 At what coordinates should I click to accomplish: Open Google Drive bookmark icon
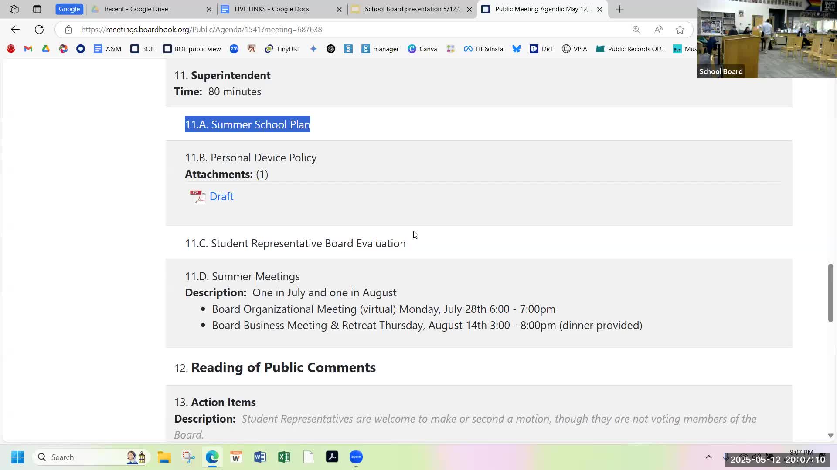pos(46,49)
